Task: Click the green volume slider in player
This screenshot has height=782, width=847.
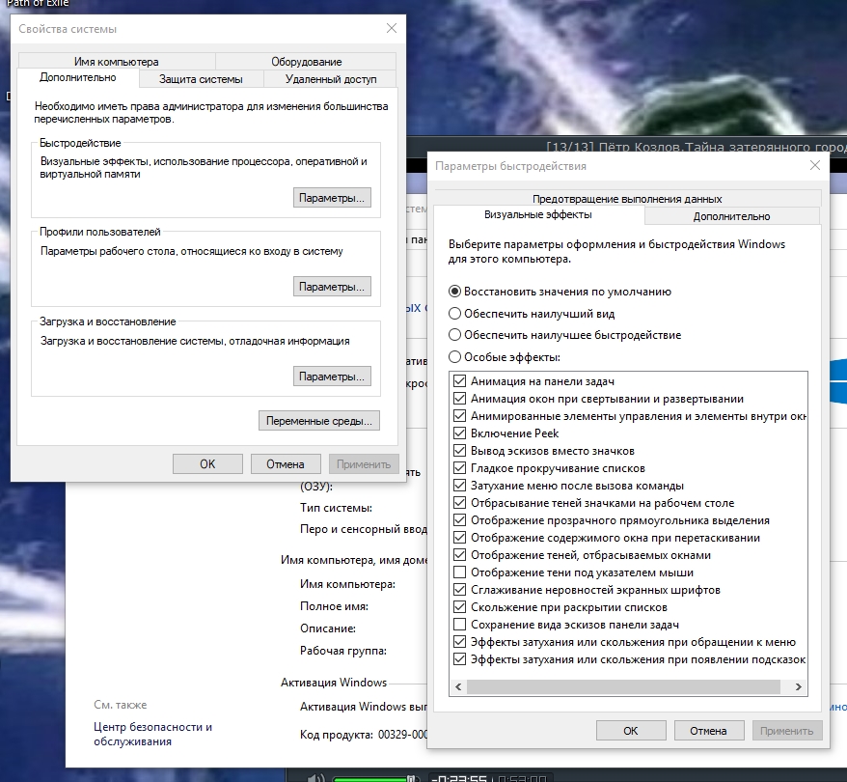Action: tap(369, 778)
